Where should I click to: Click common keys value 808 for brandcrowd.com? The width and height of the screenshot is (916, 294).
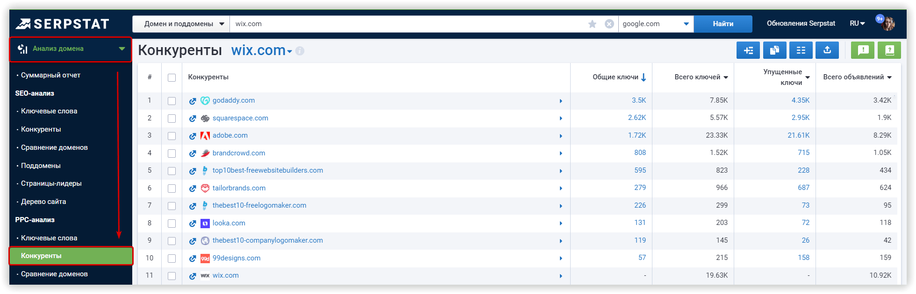pyautogui.click(x=640, y=153)
